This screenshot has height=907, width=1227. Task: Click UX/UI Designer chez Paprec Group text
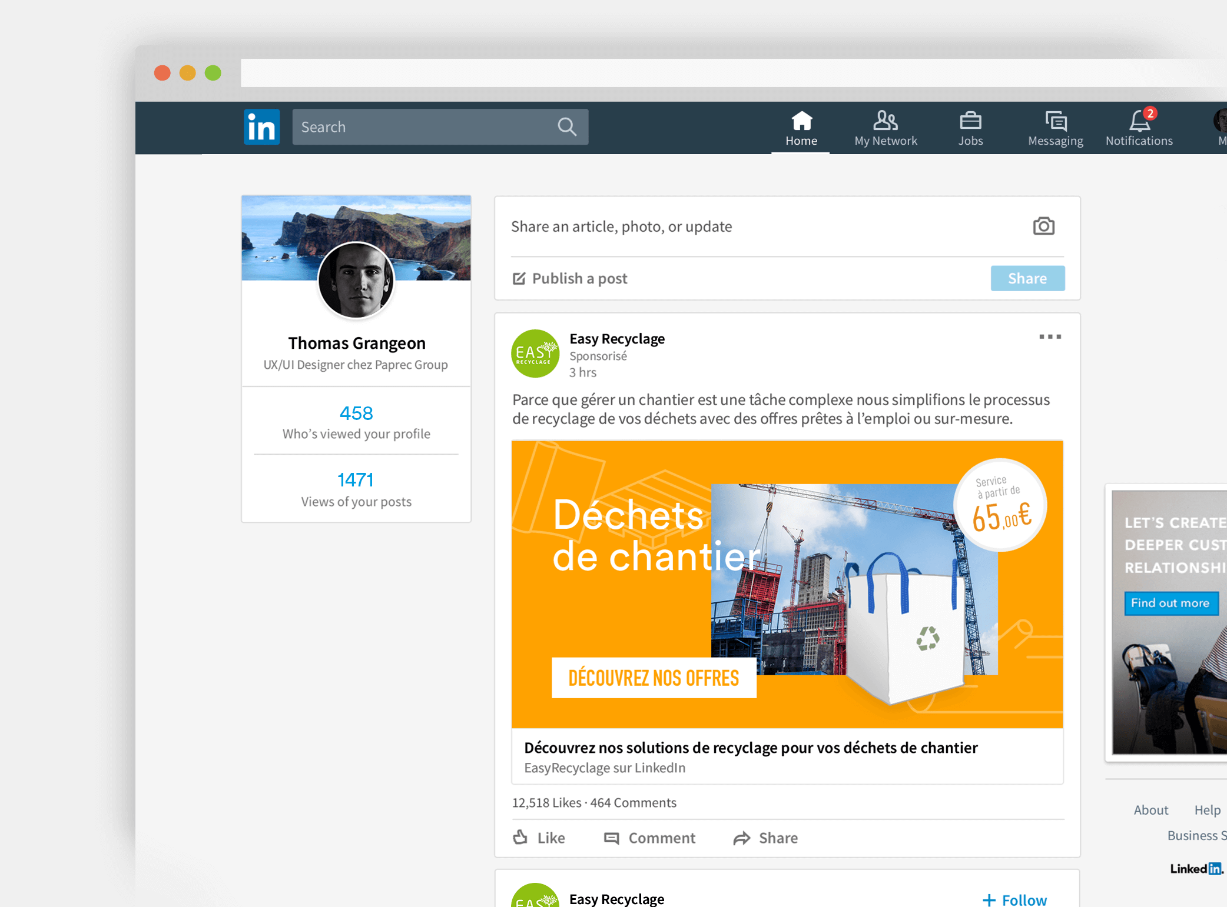click(356, 365)
